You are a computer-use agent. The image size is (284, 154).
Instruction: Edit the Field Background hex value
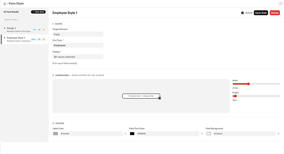click(x=244, y=133)
